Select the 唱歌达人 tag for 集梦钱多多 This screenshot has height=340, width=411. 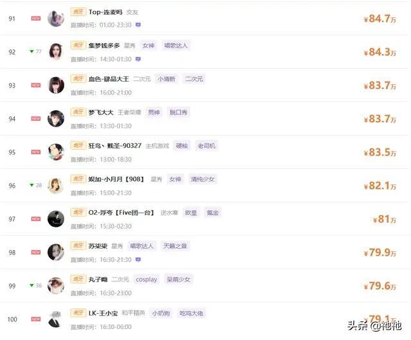coord(175,46)
